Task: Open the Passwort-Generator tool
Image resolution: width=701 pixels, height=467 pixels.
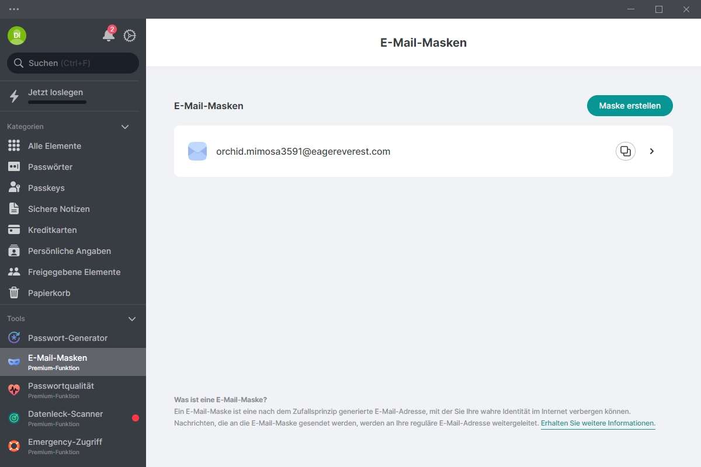Action: coord(73,338)
